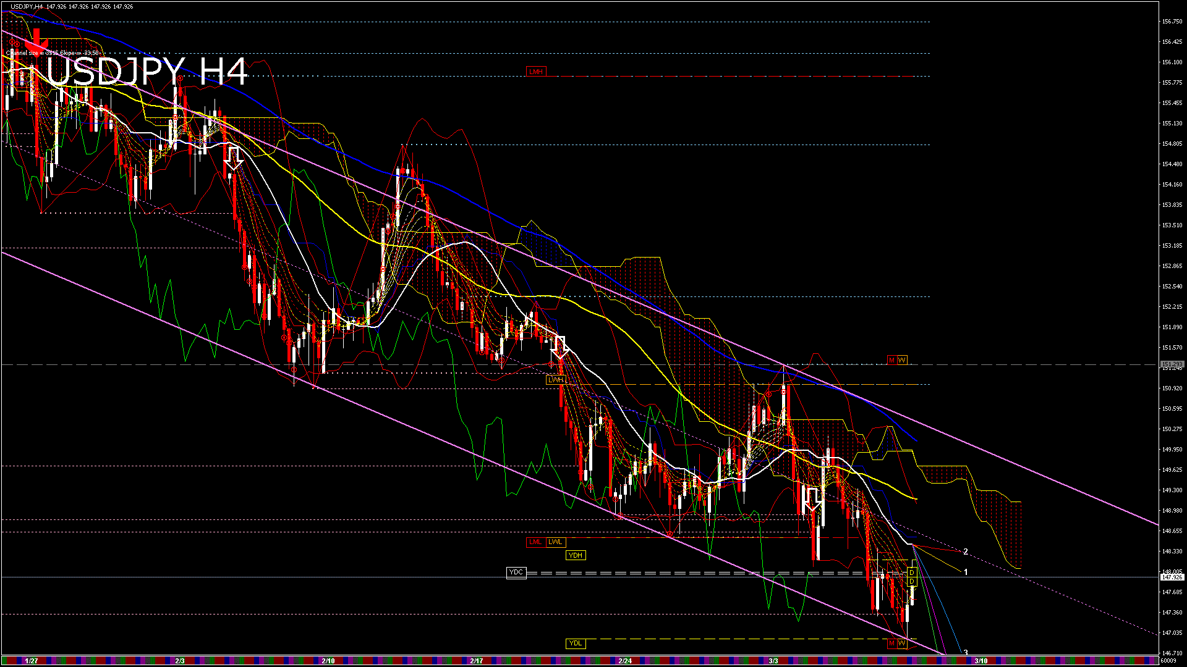Select the white down arrow above the LWH label
The image size is (1187, 667).
(560, 347)
